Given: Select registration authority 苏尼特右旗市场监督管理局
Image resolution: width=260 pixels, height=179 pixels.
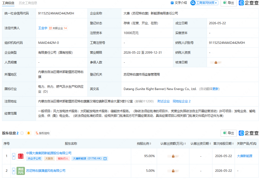Looking at the screenshot, I should coord(142,75).
